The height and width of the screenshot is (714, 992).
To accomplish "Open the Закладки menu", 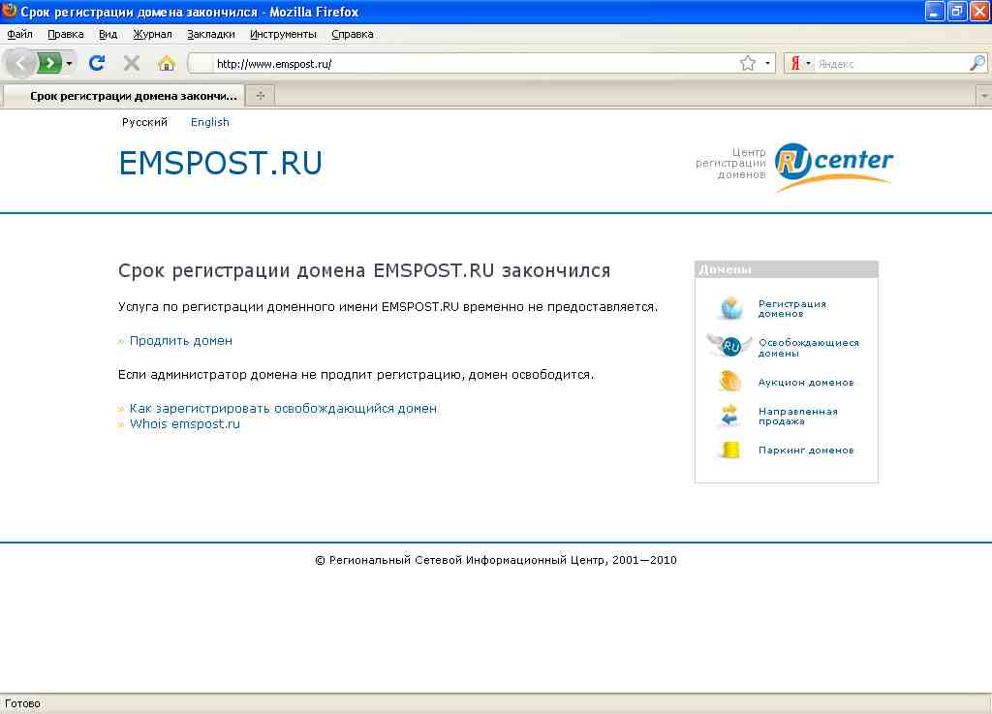I will pos(211,34).
